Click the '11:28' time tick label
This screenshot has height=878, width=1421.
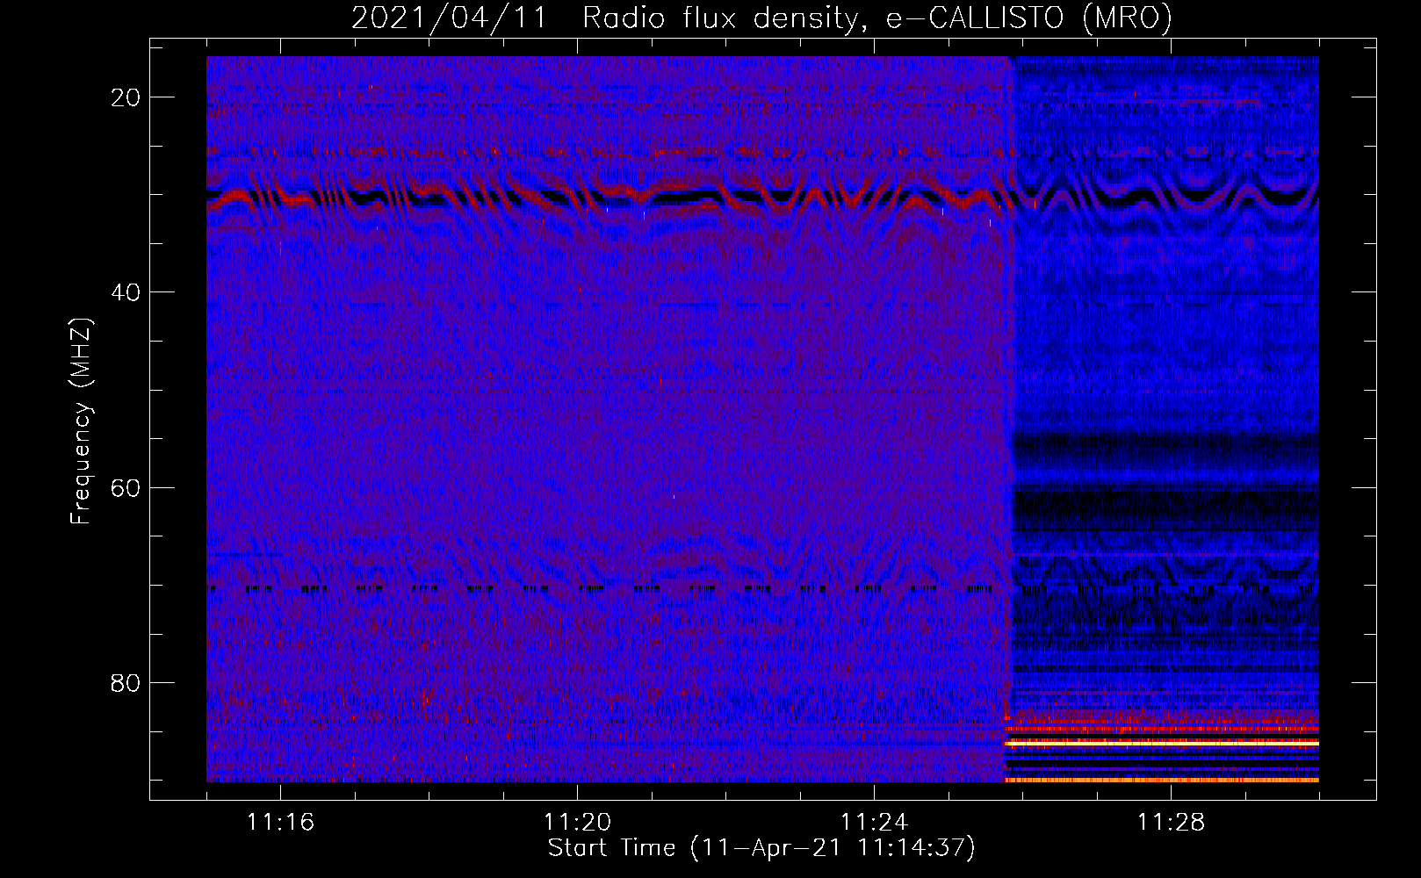click(x=1171, y=823)
